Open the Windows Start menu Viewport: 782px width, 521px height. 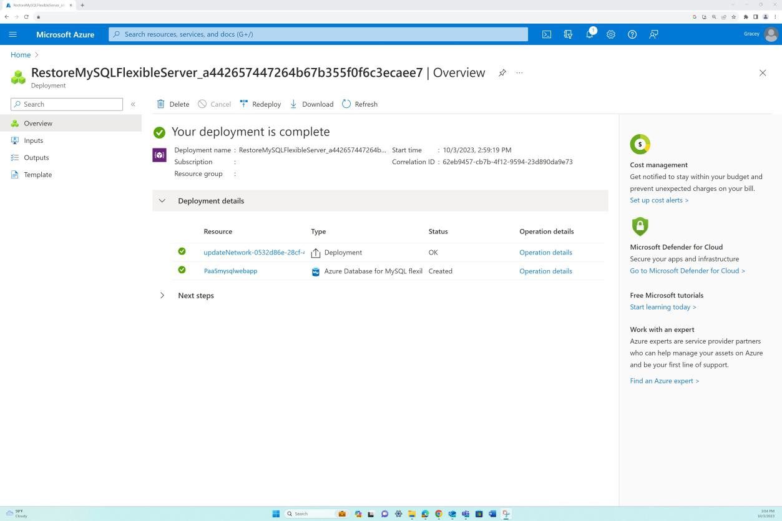(x=275, y=514)
